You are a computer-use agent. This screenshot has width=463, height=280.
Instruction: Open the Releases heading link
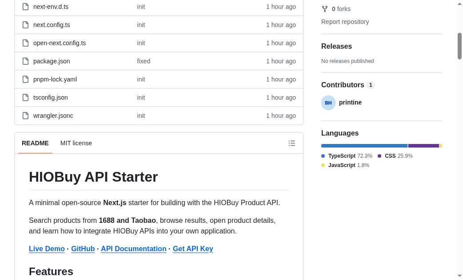pyautogui.click(x=337, y=46)
